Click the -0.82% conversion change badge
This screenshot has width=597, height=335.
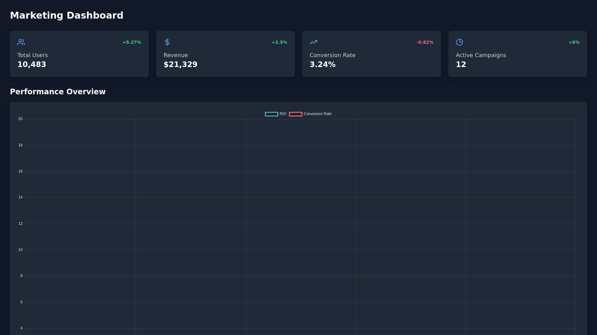pos(425,42)
